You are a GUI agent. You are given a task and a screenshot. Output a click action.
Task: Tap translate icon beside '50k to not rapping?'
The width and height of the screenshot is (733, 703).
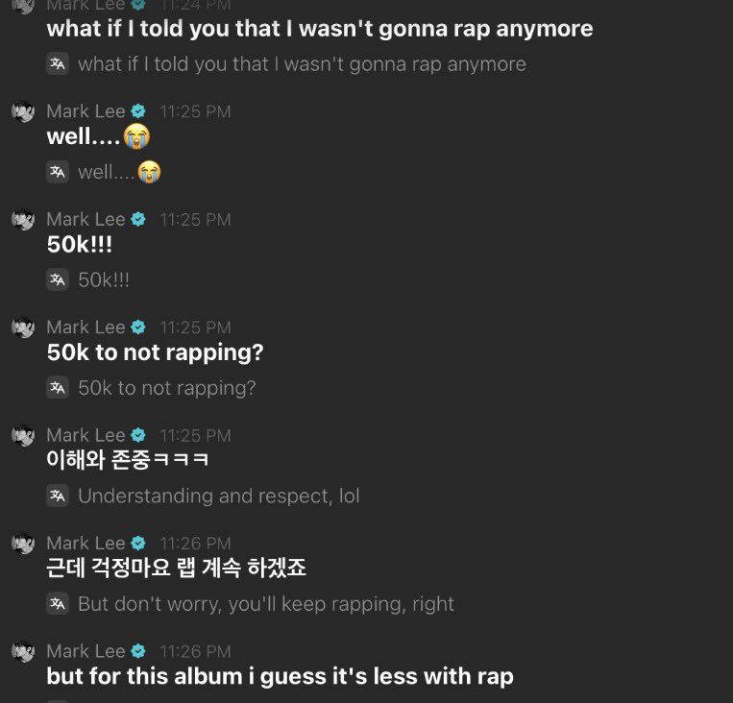(58, 387)
